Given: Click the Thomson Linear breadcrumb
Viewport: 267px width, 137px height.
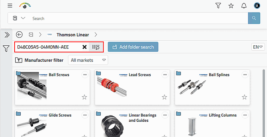Looking at the screenshot, I should pyautogui.click(x=73, y=35).
